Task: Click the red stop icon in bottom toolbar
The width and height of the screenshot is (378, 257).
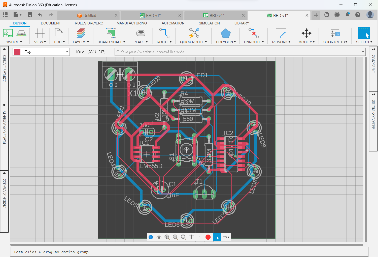Action: 208,237
